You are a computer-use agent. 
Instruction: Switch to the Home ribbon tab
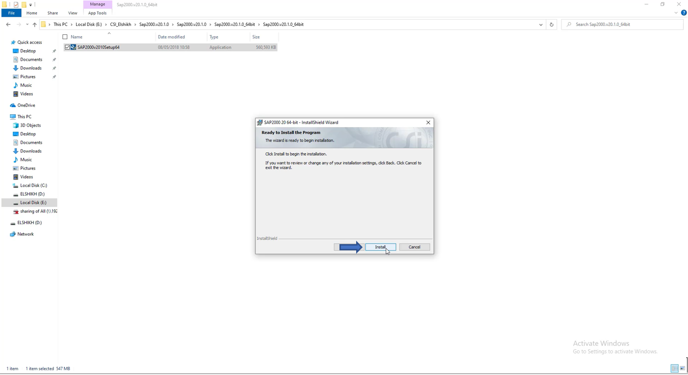[32, 13]
